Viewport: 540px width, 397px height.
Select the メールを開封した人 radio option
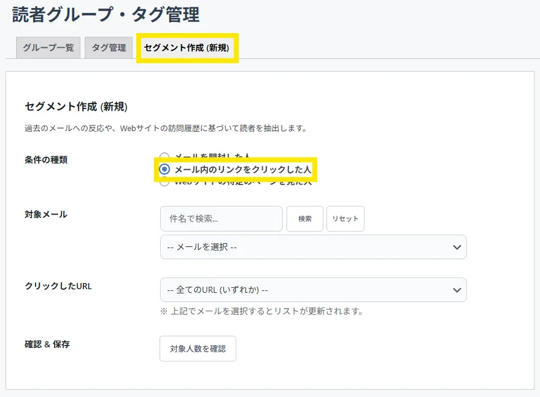[164, 157]
